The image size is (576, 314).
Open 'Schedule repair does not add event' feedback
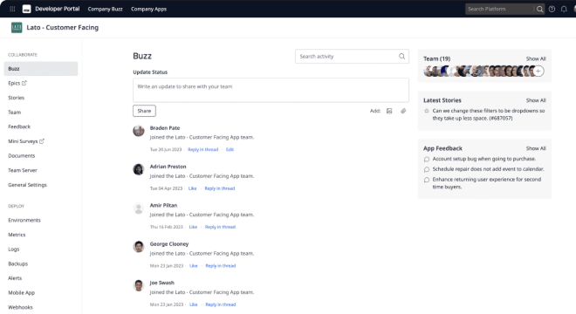coord(488,169)
